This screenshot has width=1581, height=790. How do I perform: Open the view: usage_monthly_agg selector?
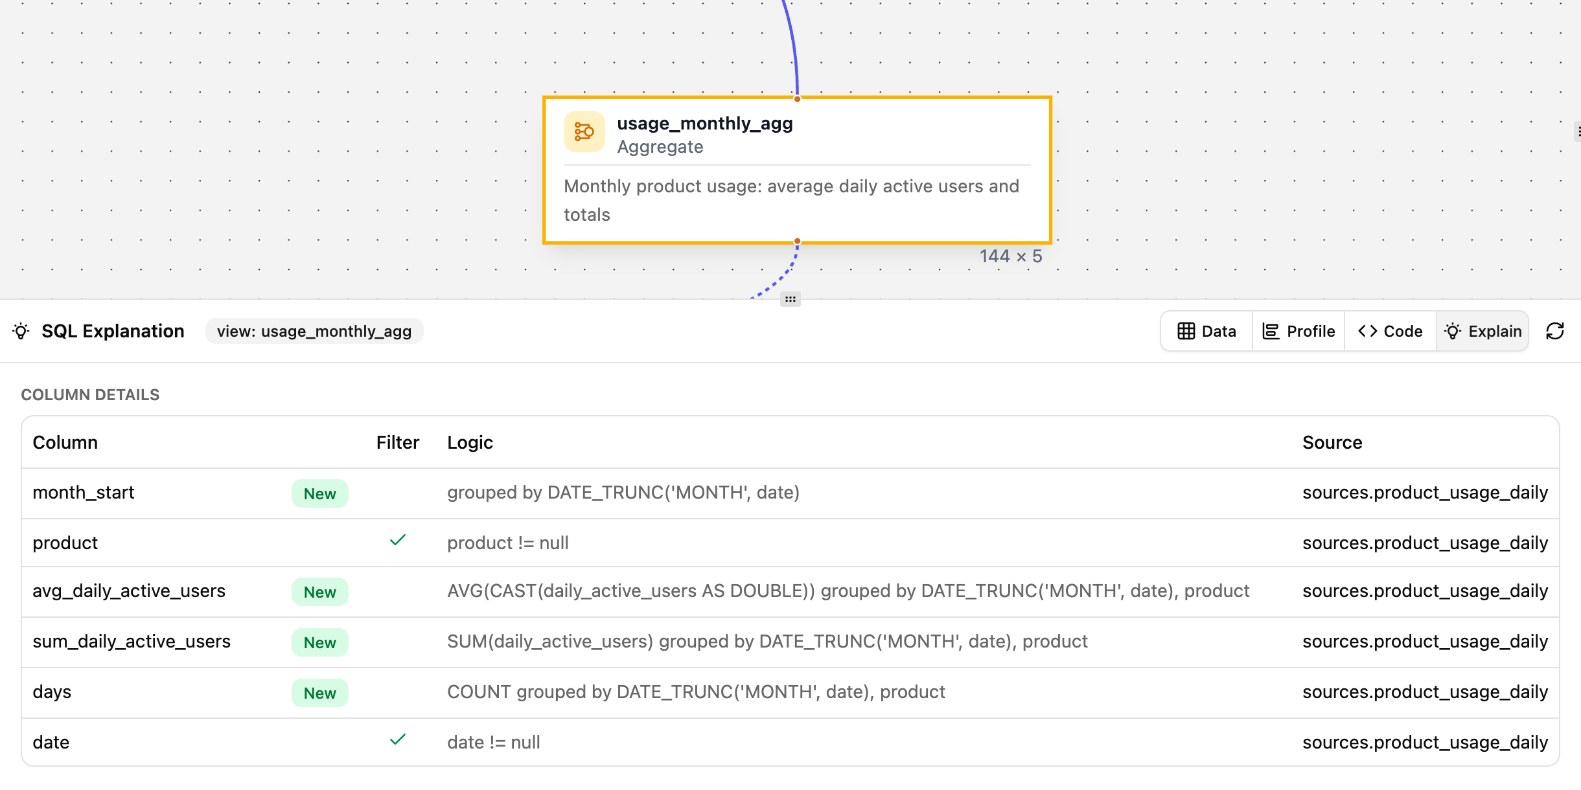click(314, 331)
